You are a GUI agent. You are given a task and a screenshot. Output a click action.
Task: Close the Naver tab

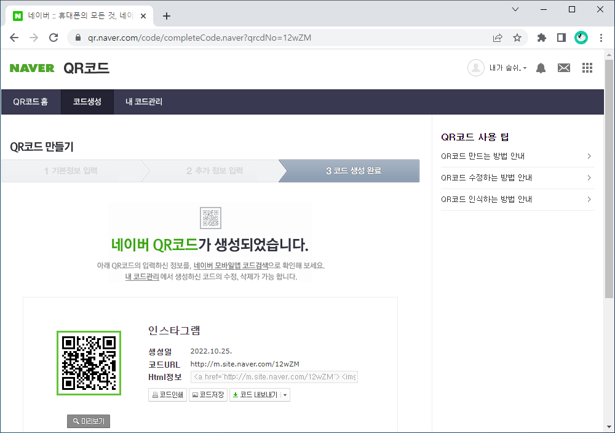[x=143, y=16]
